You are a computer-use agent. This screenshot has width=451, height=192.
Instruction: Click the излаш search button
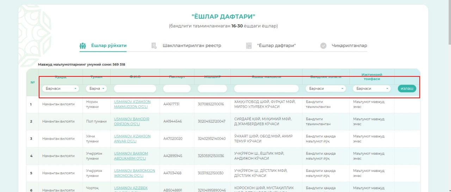click(x=407, y=88)
